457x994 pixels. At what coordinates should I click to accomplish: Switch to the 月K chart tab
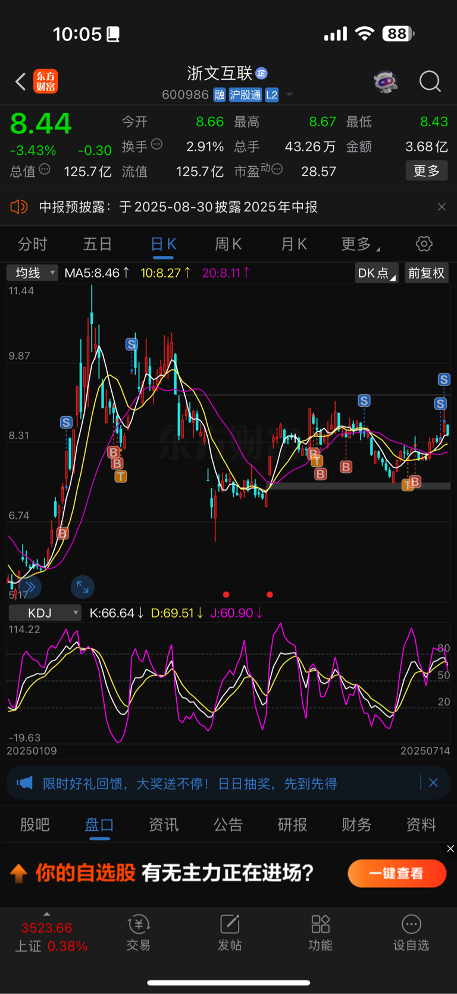point(293,244)
